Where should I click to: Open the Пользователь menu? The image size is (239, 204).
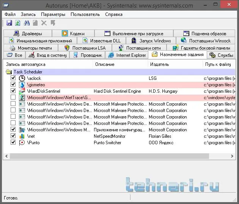pos(85,14)
